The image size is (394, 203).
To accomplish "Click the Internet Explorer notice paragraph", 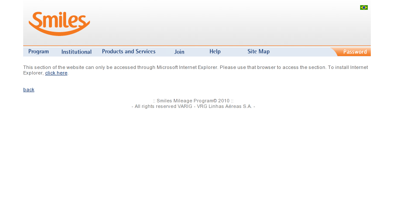I will (x=195, y=70).
